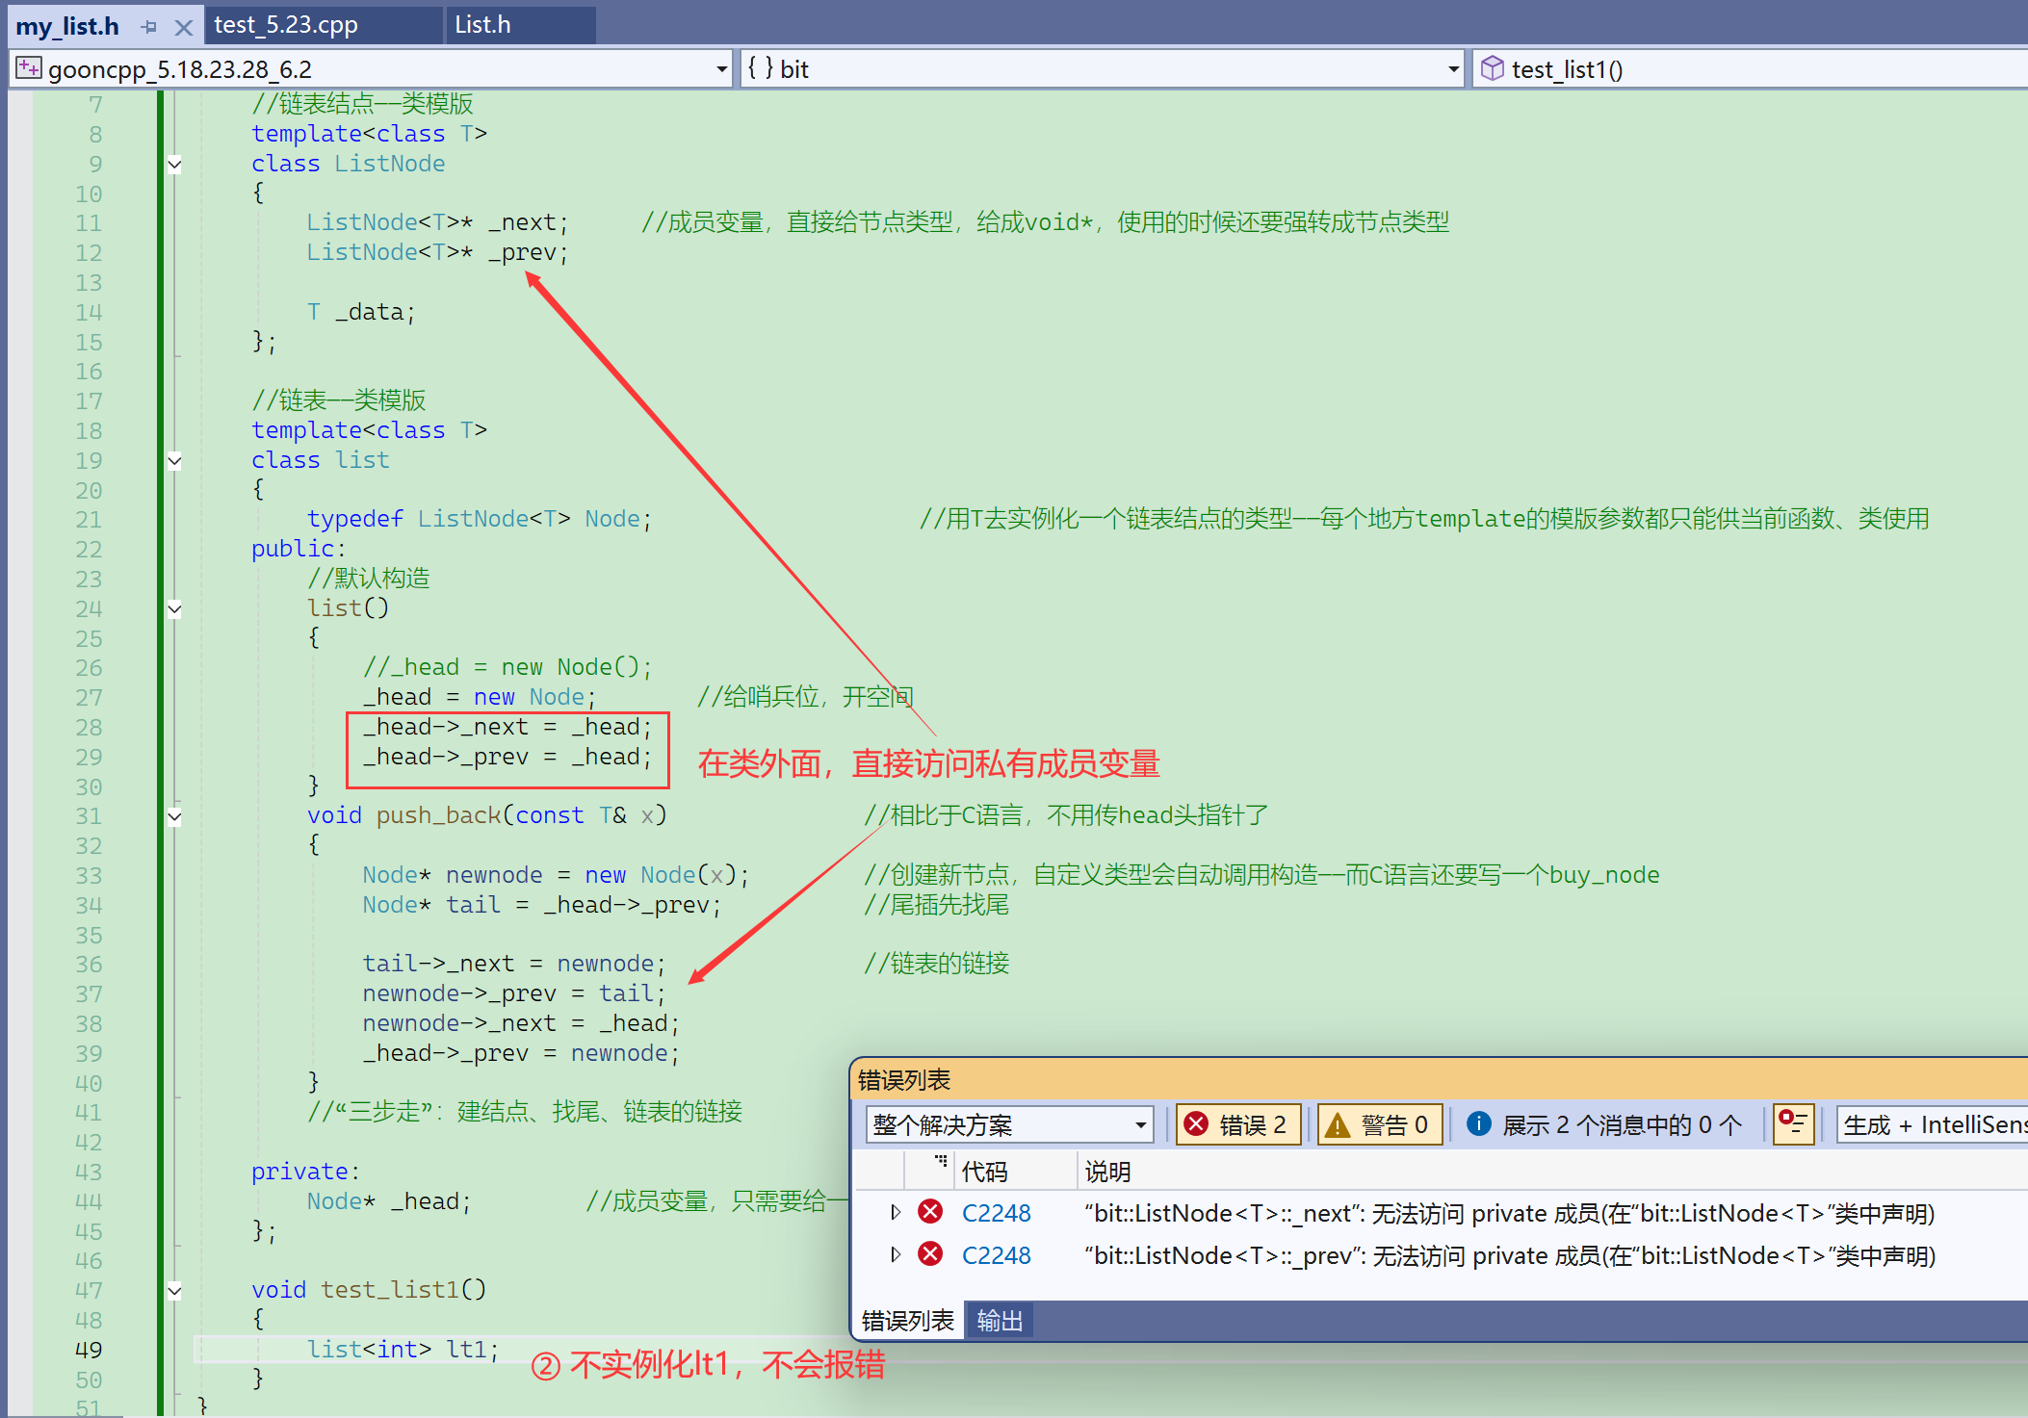Pin the my_list.h tab
The image size is (2028, 1418).
(x=148, y=27)
